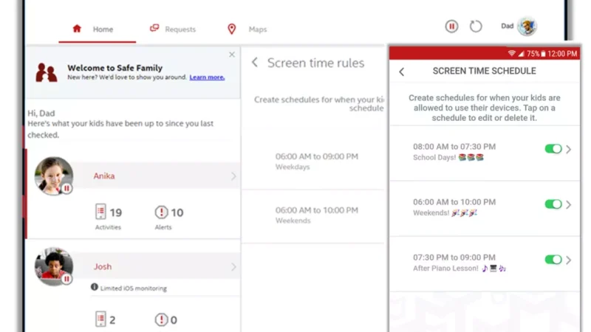Click pause badge on Josh's photo
The image size is (591, 332).
click(x=66, y=279)
